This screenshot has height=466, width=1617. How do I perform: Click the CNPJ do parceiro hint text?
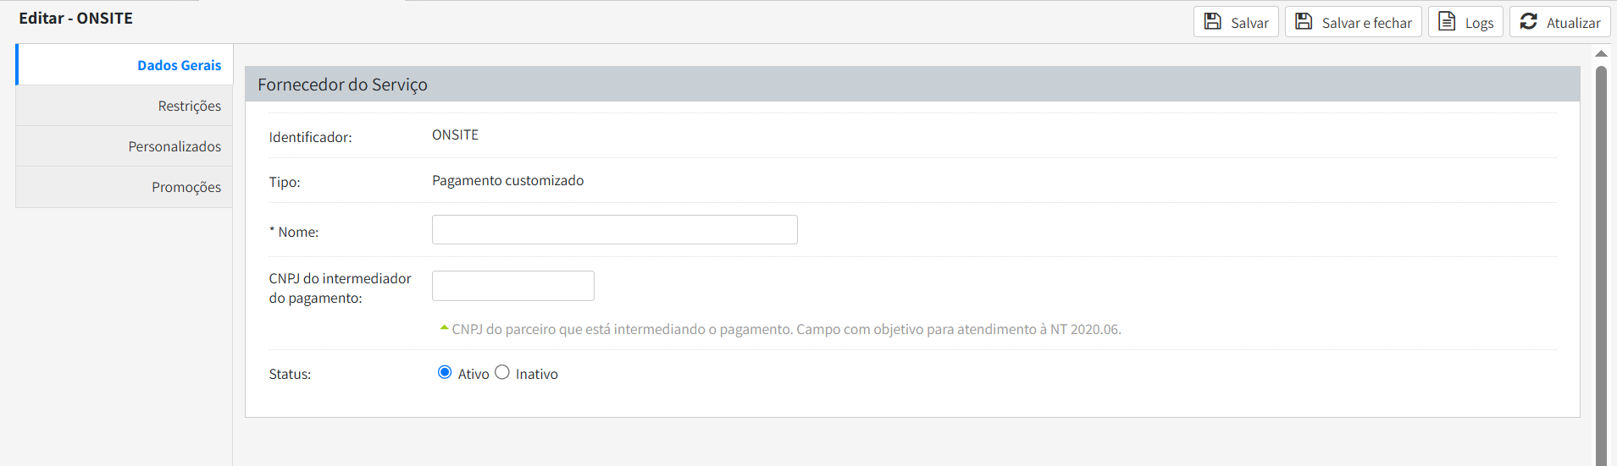coord(786,329)
